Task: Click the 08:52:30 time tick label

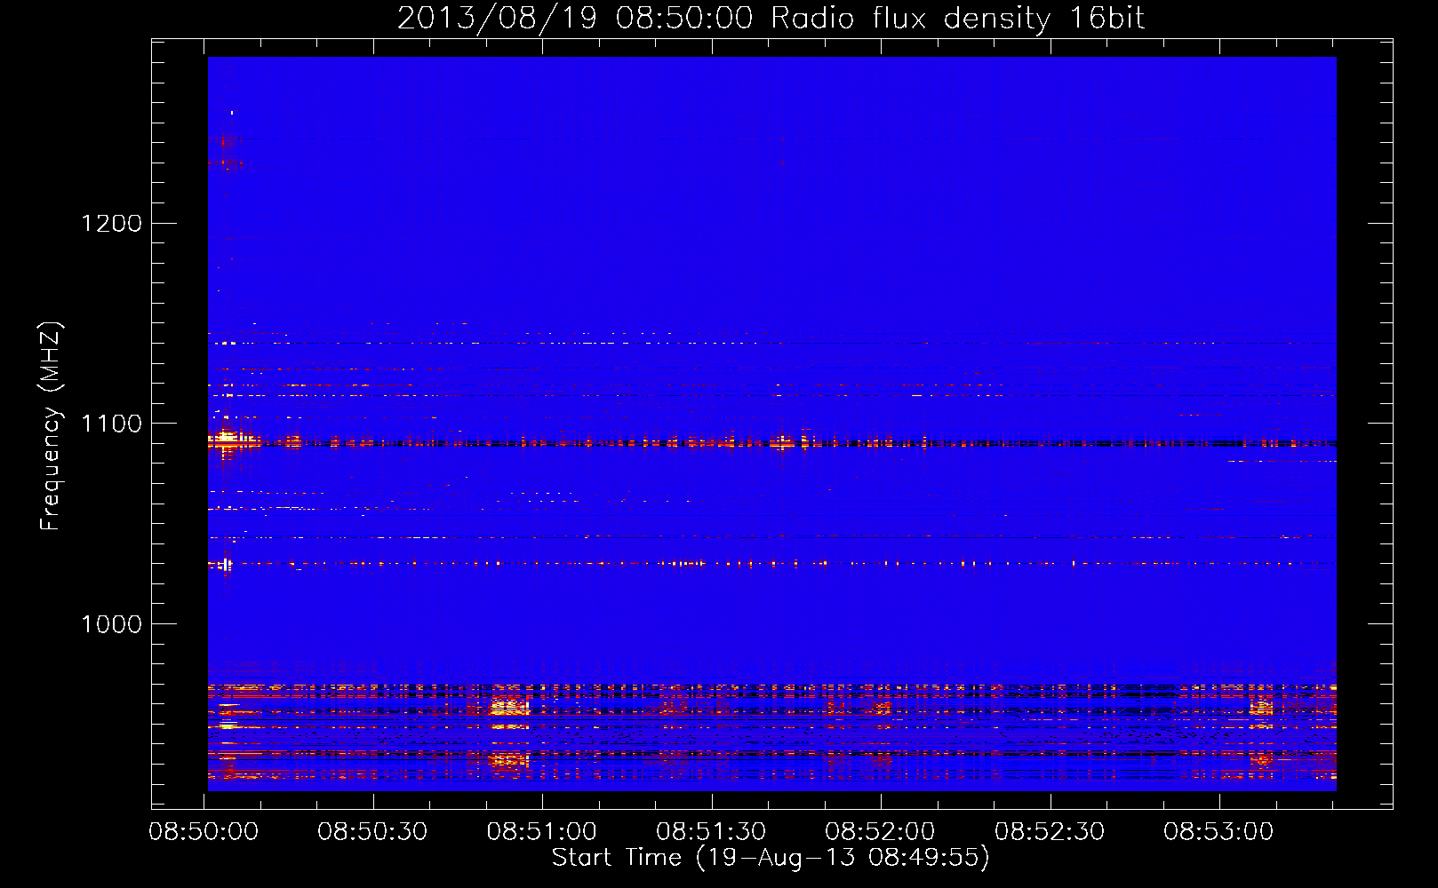Action: pyautogui.click(x=1050, y=832)
